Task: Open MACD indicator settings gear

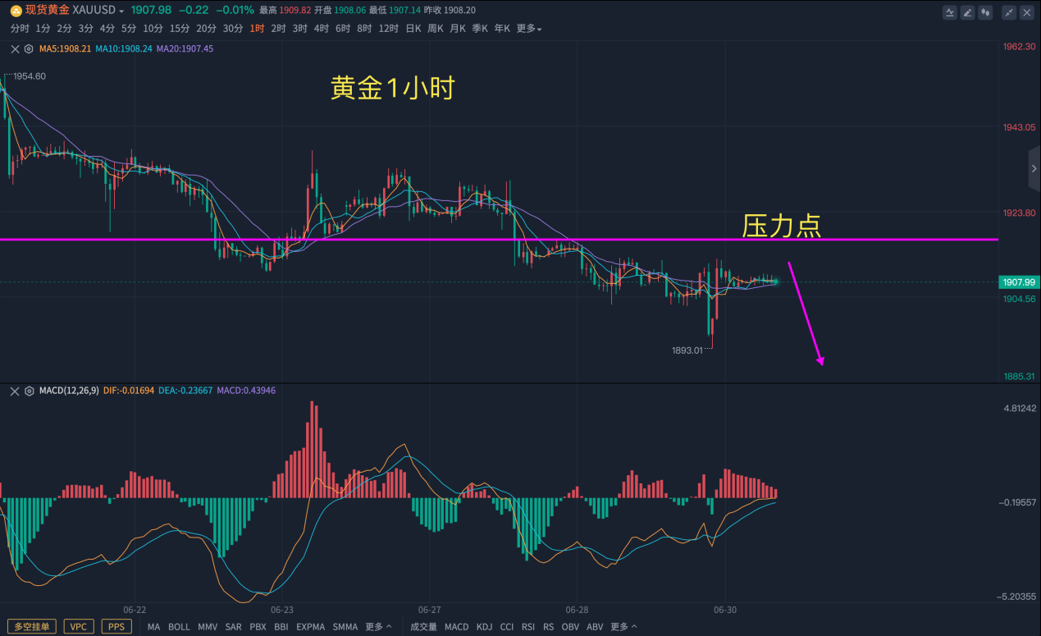Action: 29,391
